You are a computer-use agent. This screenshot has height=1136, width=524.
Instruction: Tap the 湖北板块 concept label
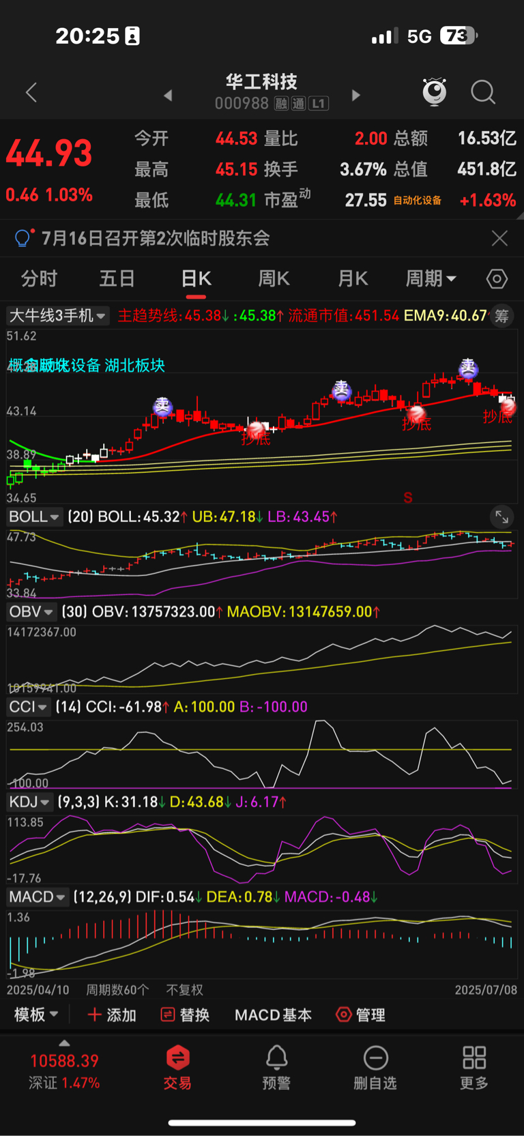[x=134, y=366]
